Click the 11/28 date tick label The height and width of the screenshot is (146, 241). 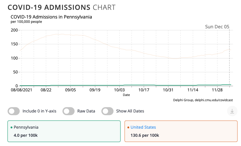217,90
